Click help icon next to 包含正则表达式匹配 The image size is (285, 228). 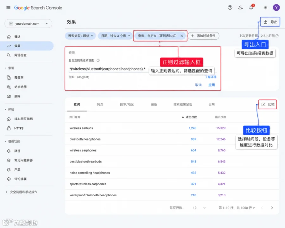[x=98, y=60]
